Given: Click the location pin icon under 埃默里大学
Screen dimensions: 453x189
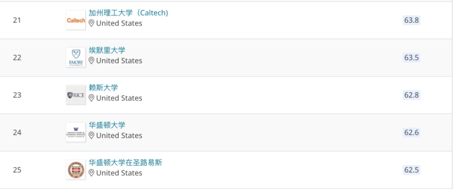Looking at the screenshot, I should (92, 61).
